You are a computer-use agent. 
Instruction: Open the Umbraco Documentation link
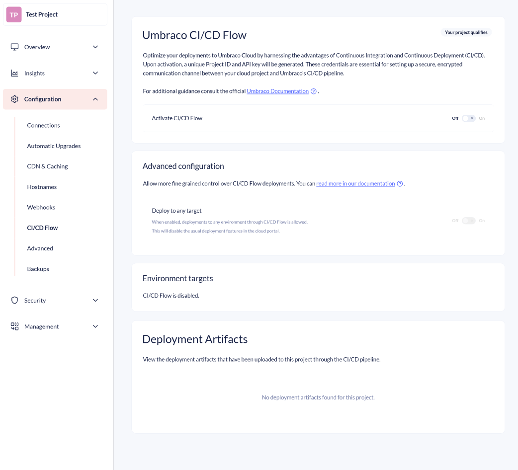[x=277, y=91]
